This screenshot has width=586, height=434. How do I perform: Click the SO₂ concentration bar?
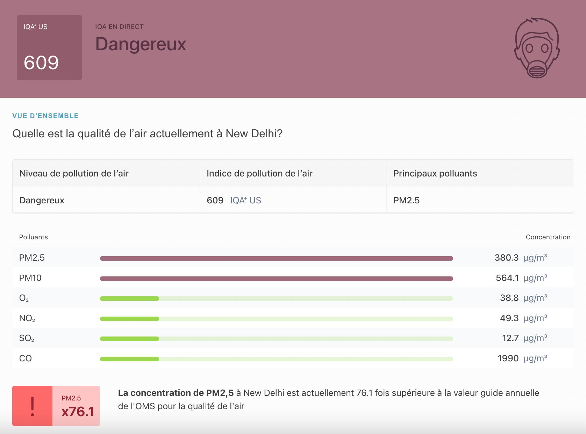pos(276,339)
